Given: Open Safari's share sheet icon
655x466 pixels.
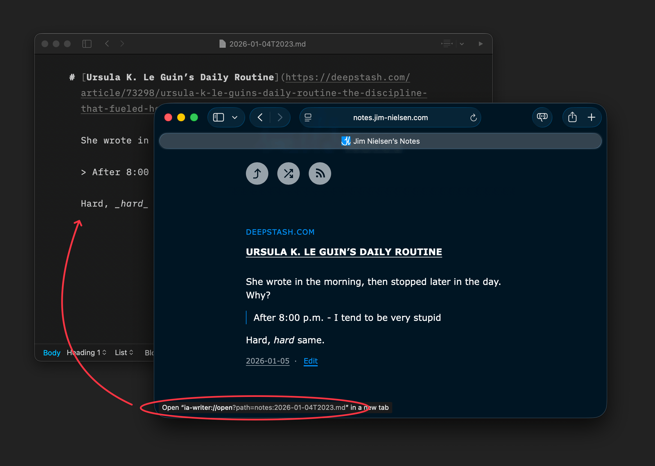Looking at the screenshot, I should point(572,117).
